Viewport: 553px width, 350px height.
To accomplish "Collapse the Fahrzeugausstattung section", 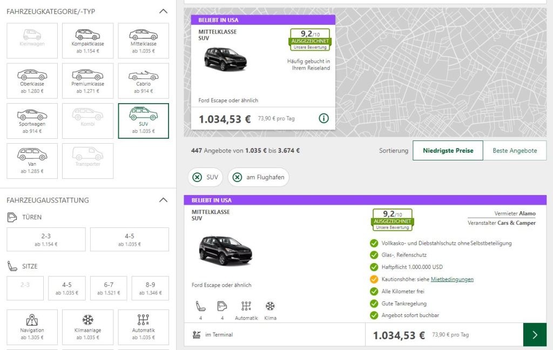I will (164, 200).
